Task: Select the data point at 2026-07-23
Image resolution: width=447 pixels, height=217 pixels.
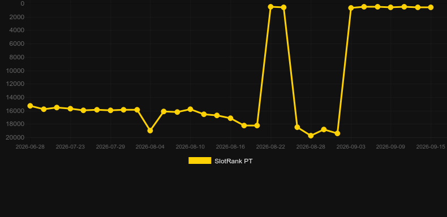Action: pyautogui.click(x=70, y=109)
